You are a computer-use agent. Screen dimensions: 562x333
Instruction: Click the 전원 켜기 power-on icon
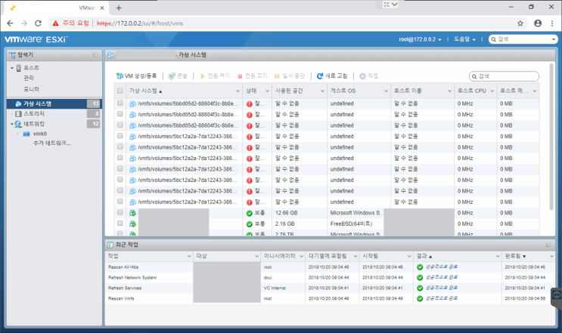[x=203, y=76]
